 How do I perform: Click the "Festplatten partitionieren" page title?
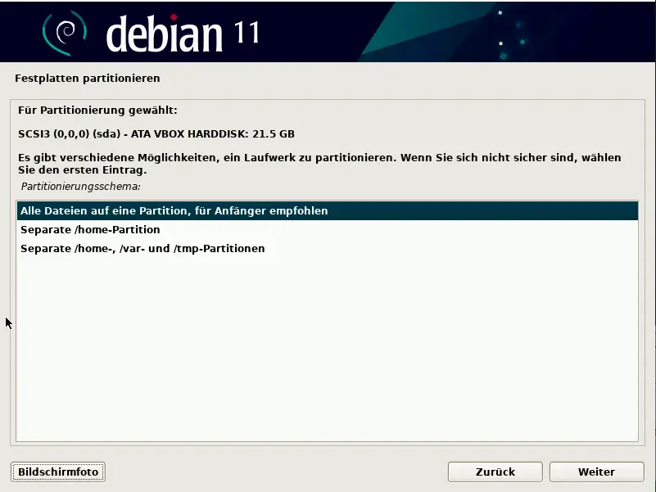88,79
